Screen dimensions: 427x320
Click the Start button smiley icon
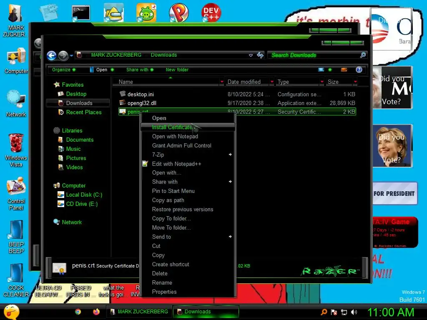[11, 312]
